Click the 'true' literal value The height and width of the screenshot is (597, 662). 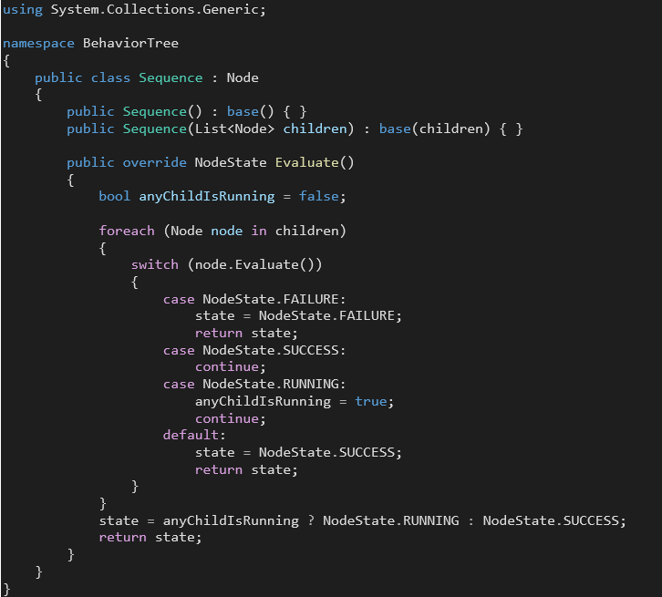pyautogui.click(x=370, y=401)
